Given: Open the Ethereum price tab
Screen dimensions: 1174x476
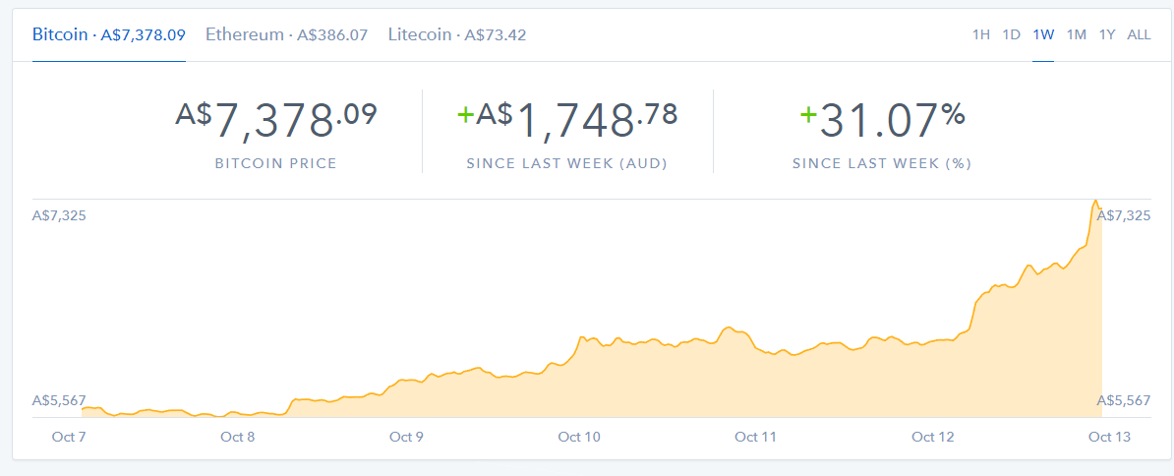Looking at the screenshot, I should [x=286, y=34].
